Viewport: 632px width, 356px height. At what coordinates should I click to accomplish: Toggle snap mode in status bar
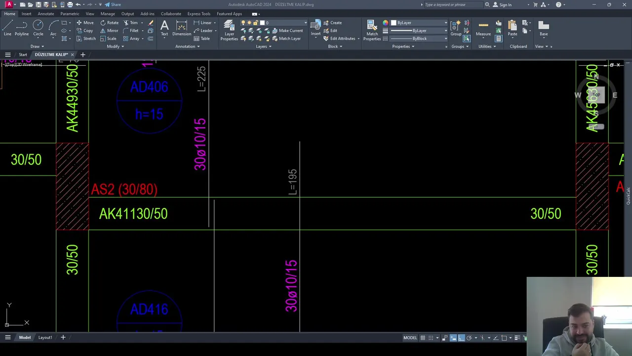(x=431, y=338)
